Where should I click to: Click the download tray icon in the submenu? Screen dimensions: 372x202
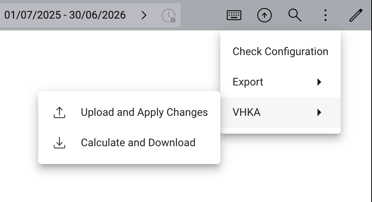pyautogui.click(x=59, y=143)
